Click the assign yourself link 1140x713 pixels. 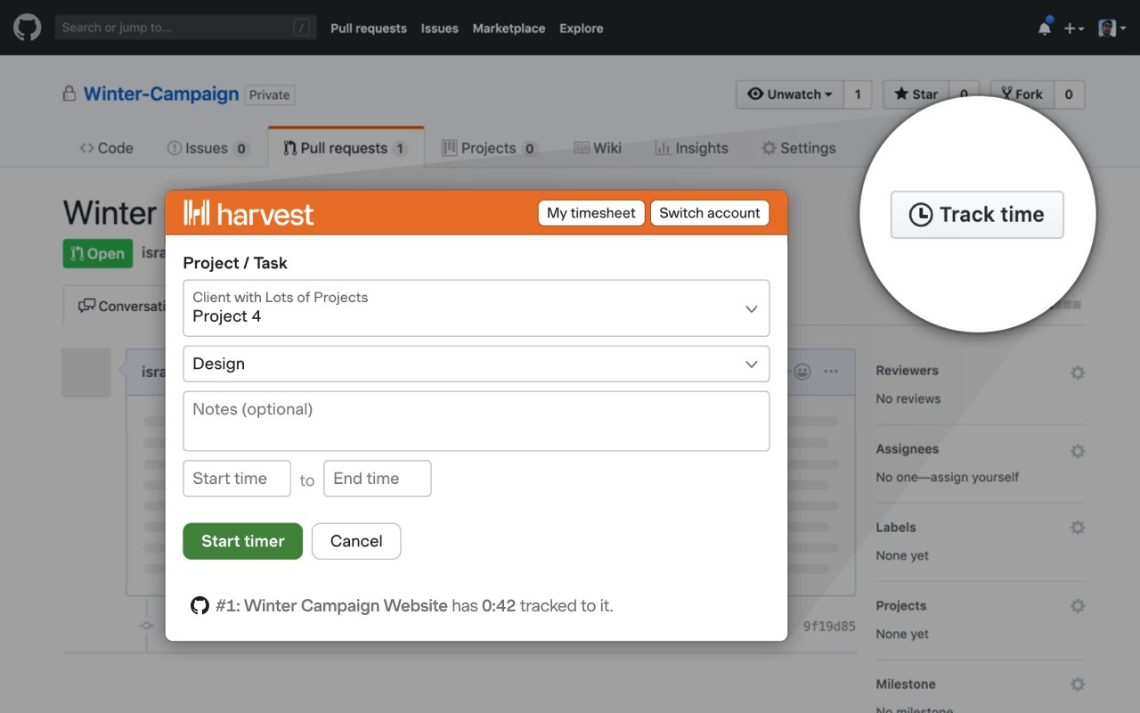point(977,477)
